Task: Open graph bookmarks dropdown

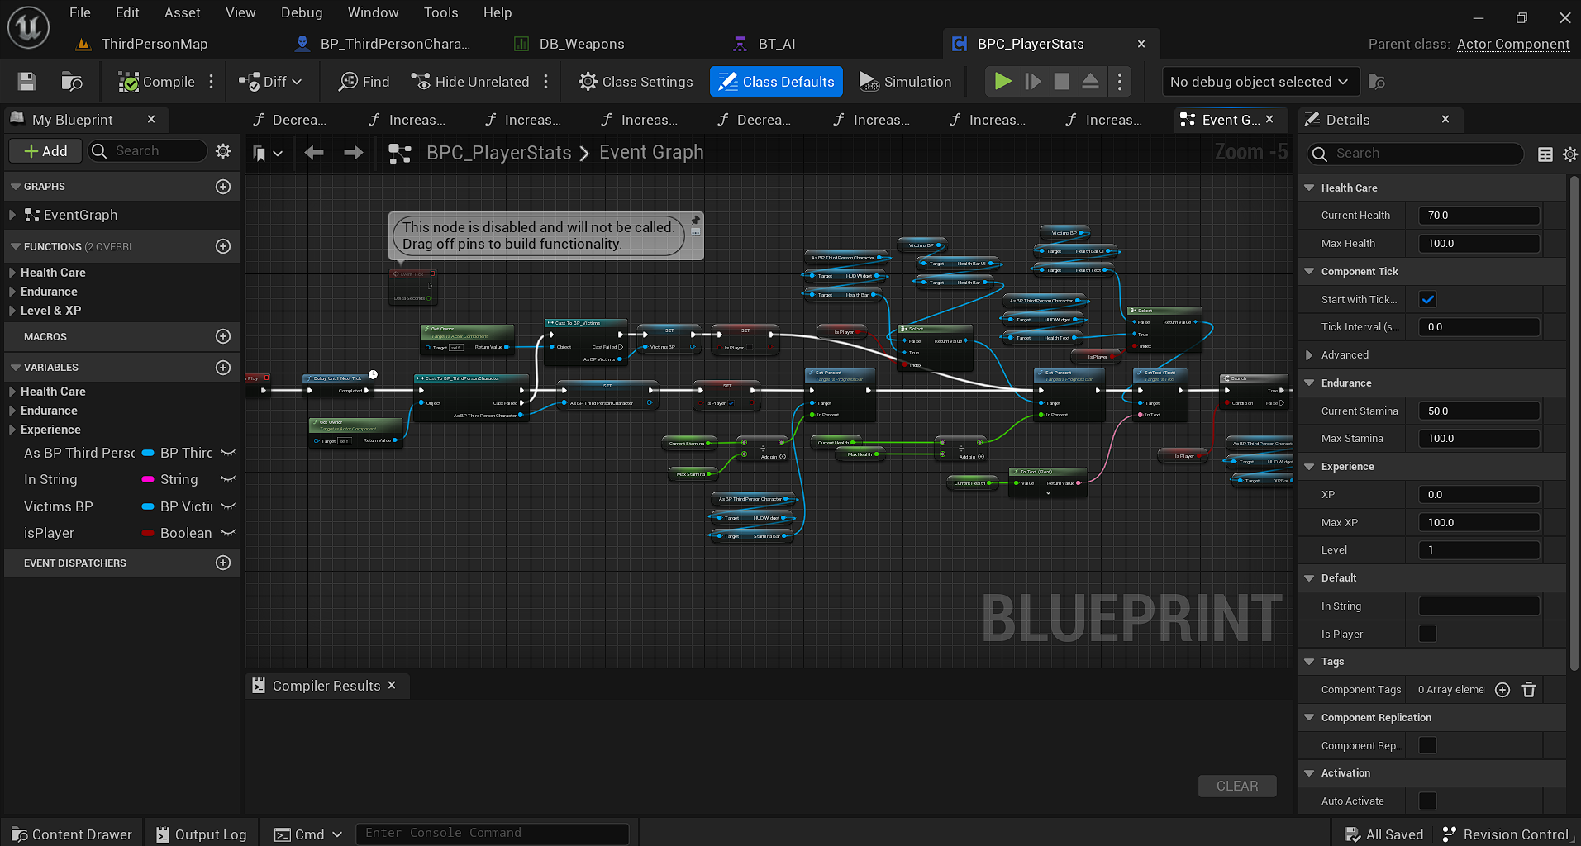Action: (x=267, y=153)
